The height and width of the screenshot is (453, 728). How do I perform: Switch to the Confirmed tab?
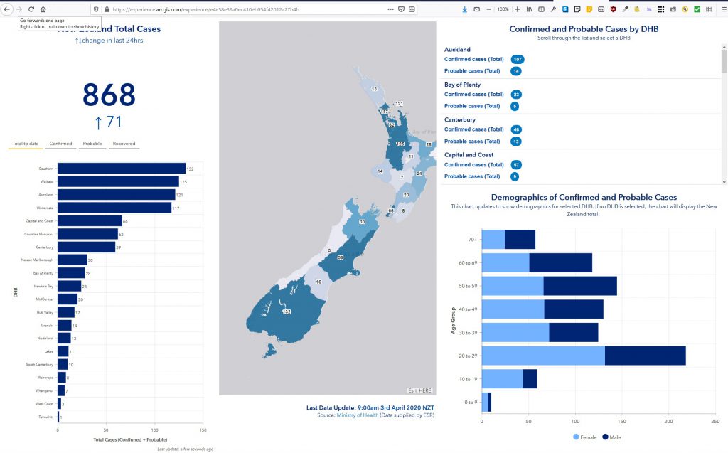pos(60,144)
